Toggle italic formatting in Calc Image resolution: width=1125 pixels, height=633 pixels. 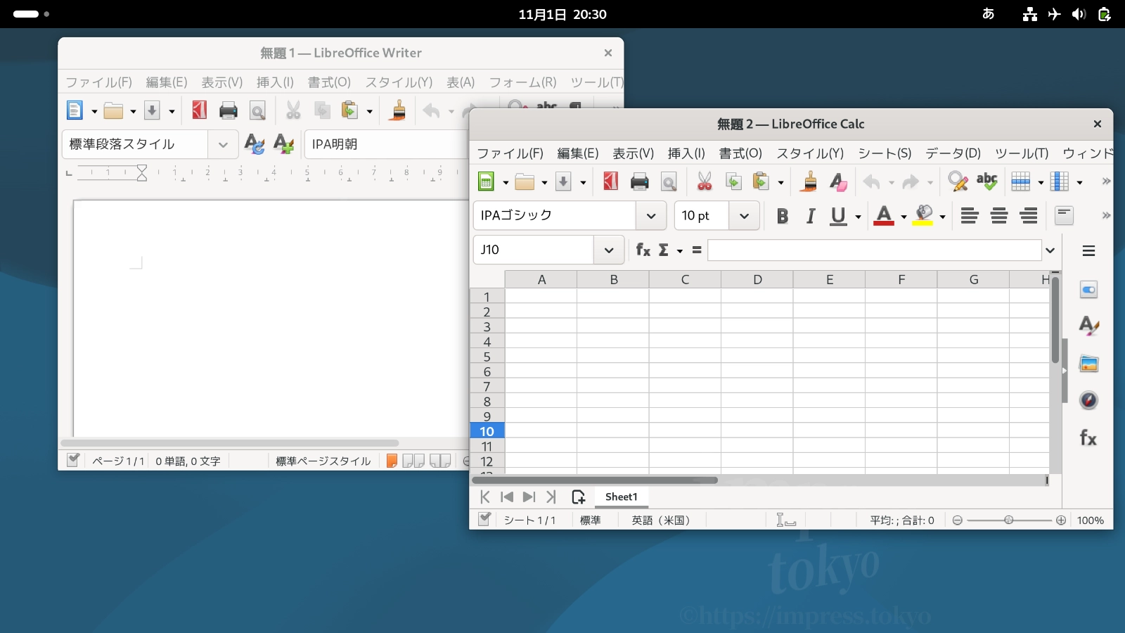[x=811, y=216]
